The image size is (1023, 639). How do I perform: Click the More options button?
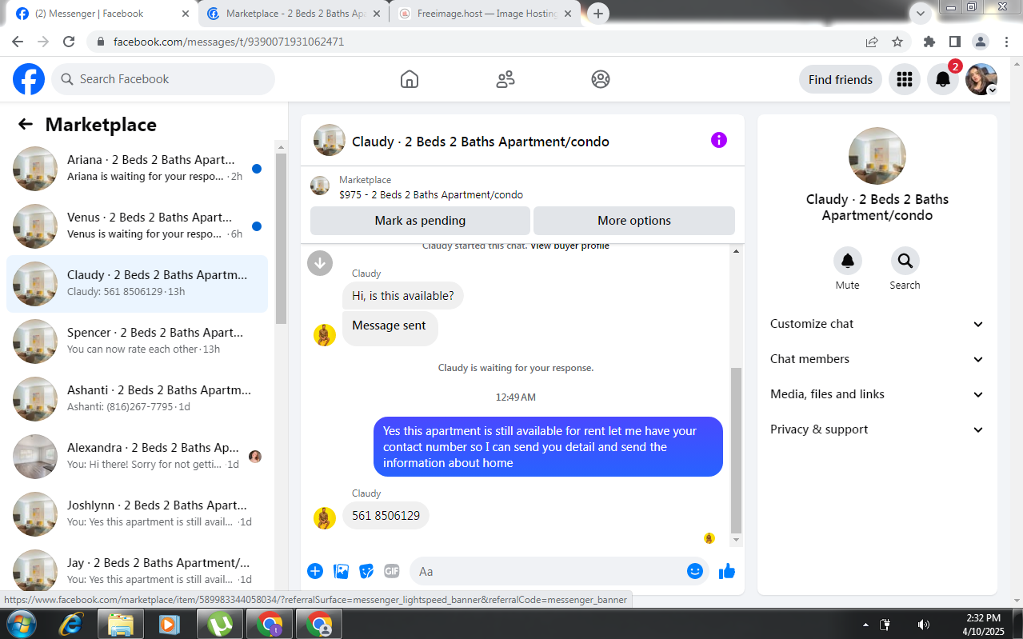pos(634,221)
